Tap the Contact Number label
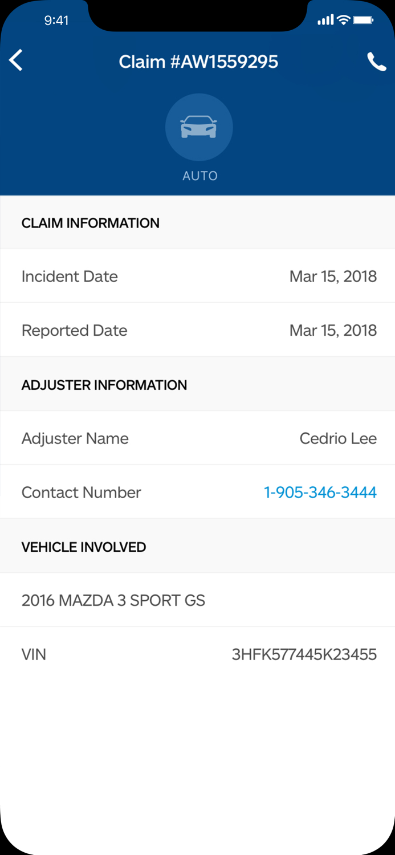395x855 pixels. pos(82,492)
